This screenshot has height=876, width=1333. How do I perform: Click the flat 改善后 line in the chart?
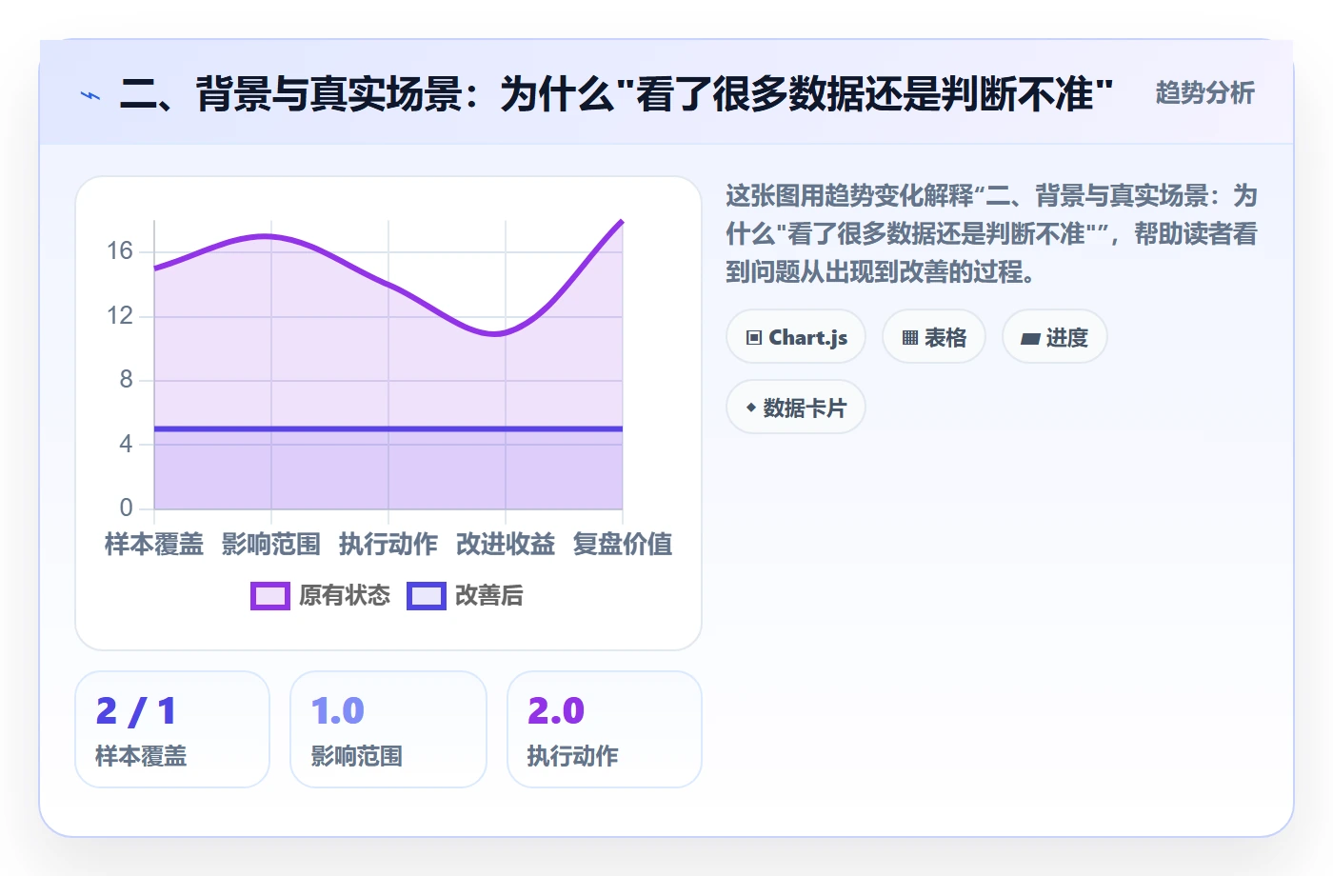point(388,428)
